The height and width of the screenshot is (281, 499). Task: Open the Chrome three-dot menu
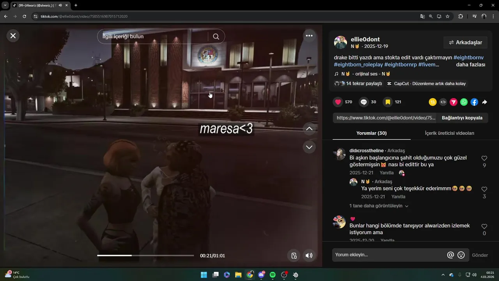[x=493, y=16]
